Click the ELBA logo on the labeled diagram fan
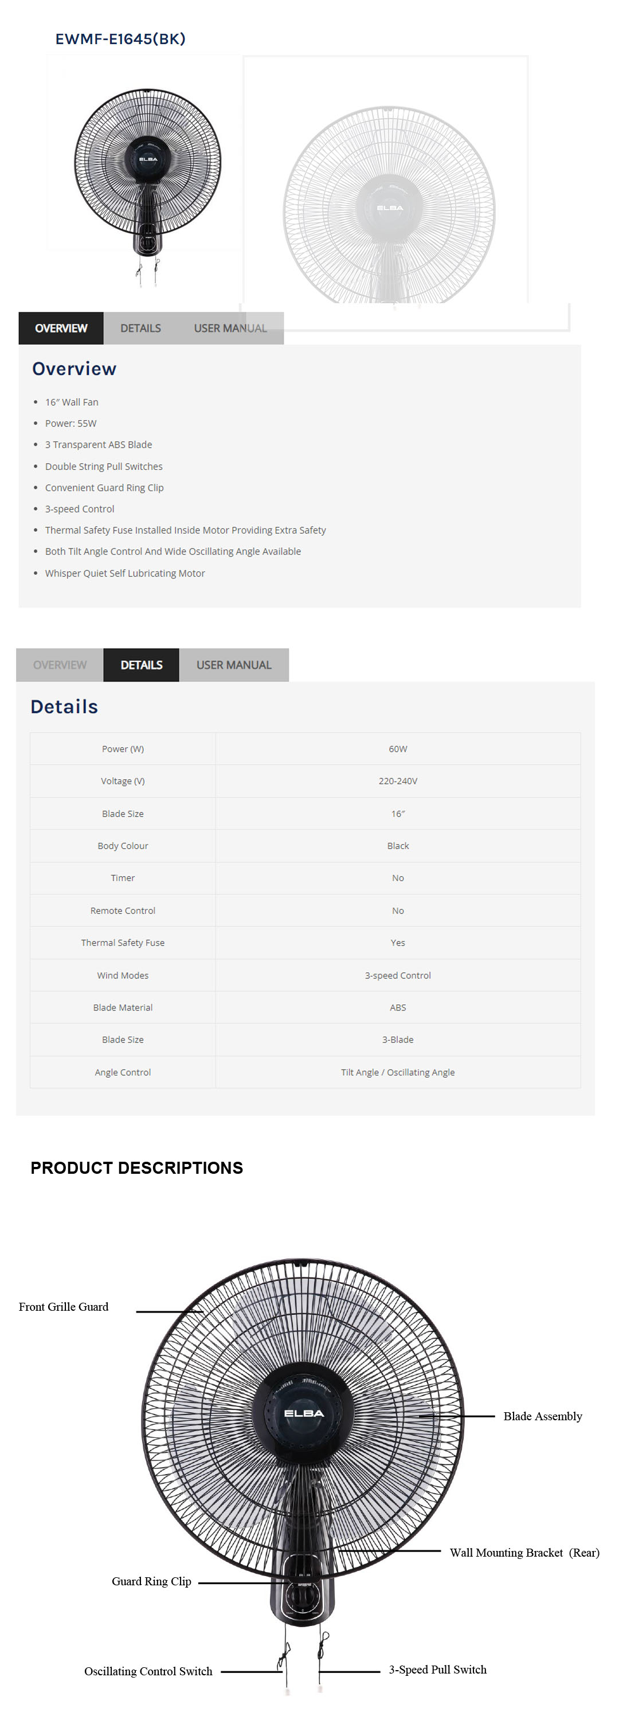This screenshot has width=619, height=1724. tap(304, 1413)
